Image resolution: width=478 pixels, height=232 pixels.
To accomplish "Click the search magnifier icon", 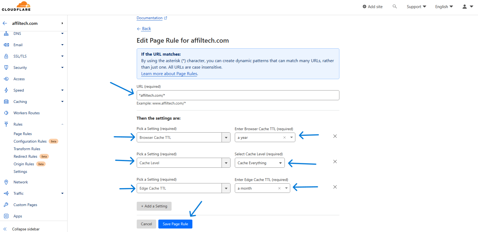I will tap(395, 6).
